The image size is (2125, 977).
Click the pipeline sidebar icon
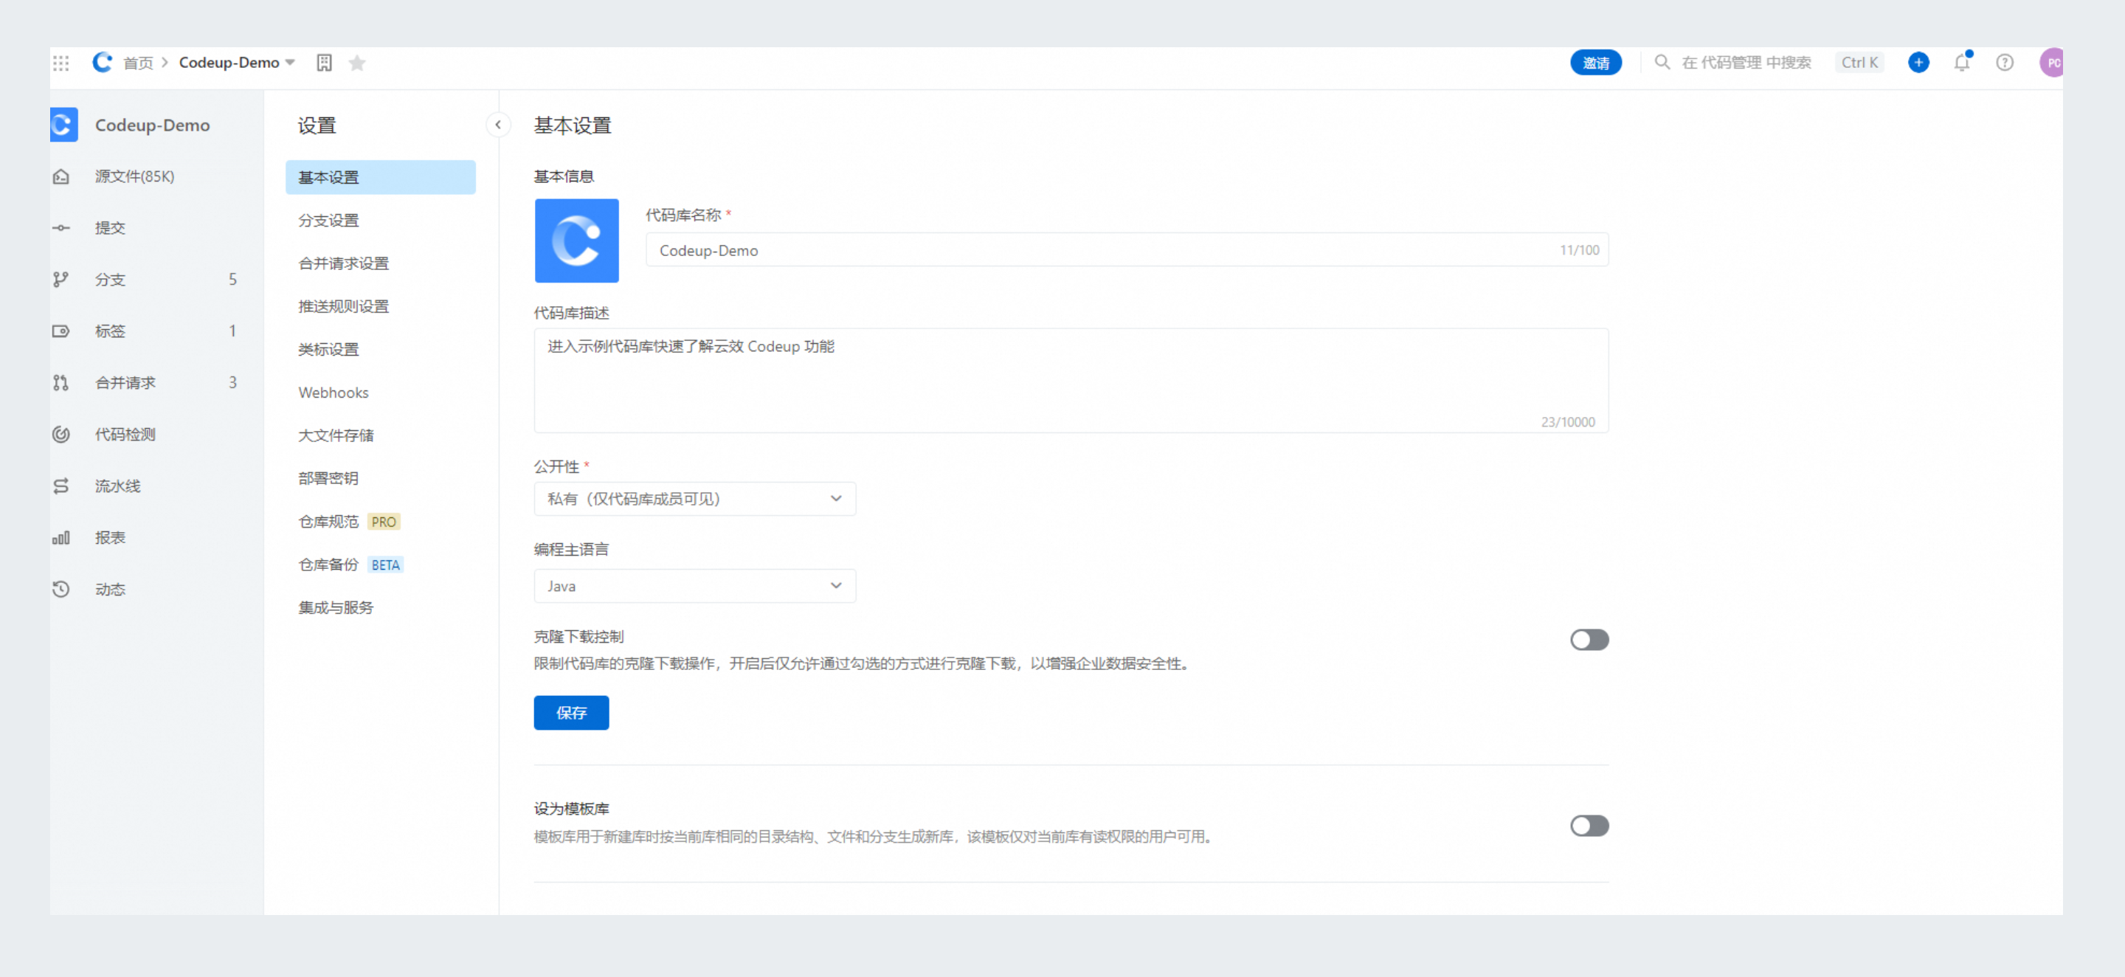point(61,486)
